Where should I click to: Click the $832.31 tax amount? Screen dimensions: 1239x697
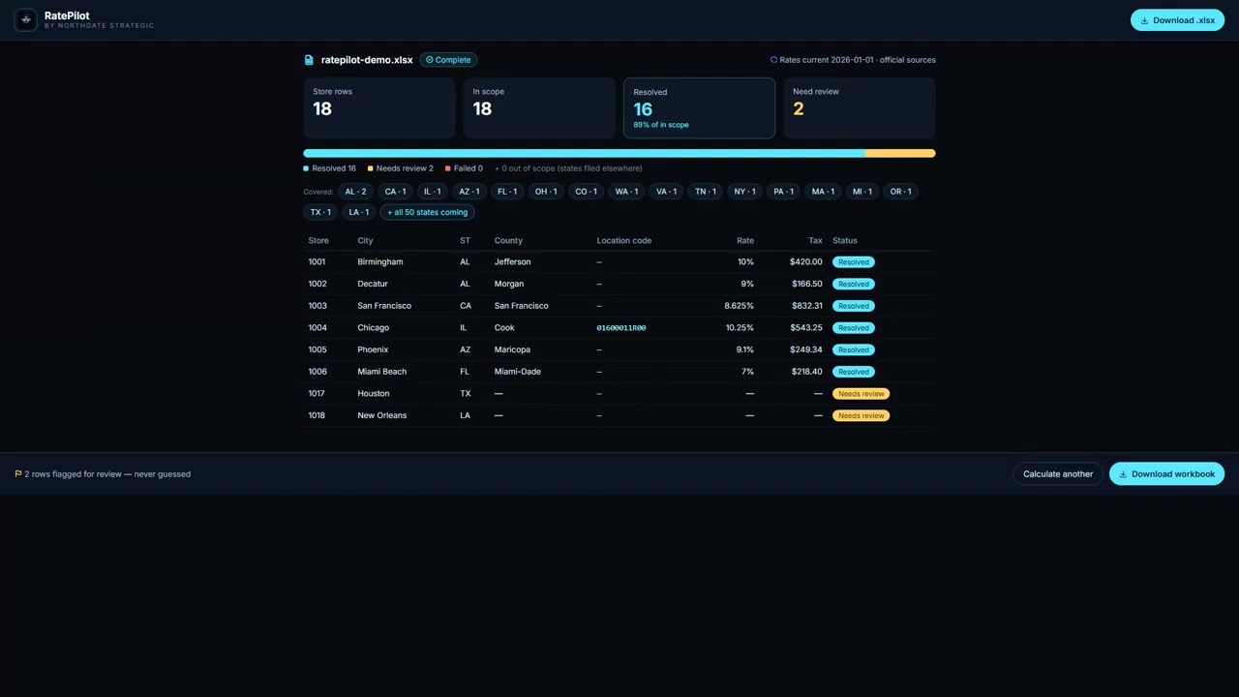(x=805, y=306)
